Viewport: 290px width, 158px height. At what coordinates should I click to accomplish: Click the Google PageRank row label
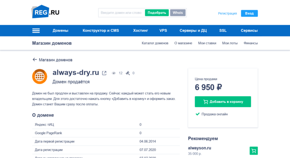pyautogui.click(x=48, y=133)
